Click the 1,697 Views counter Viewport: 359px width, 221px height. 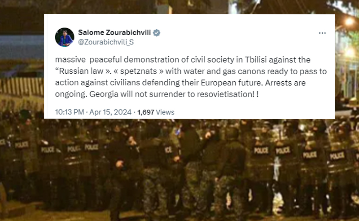[x=156, y=112]
